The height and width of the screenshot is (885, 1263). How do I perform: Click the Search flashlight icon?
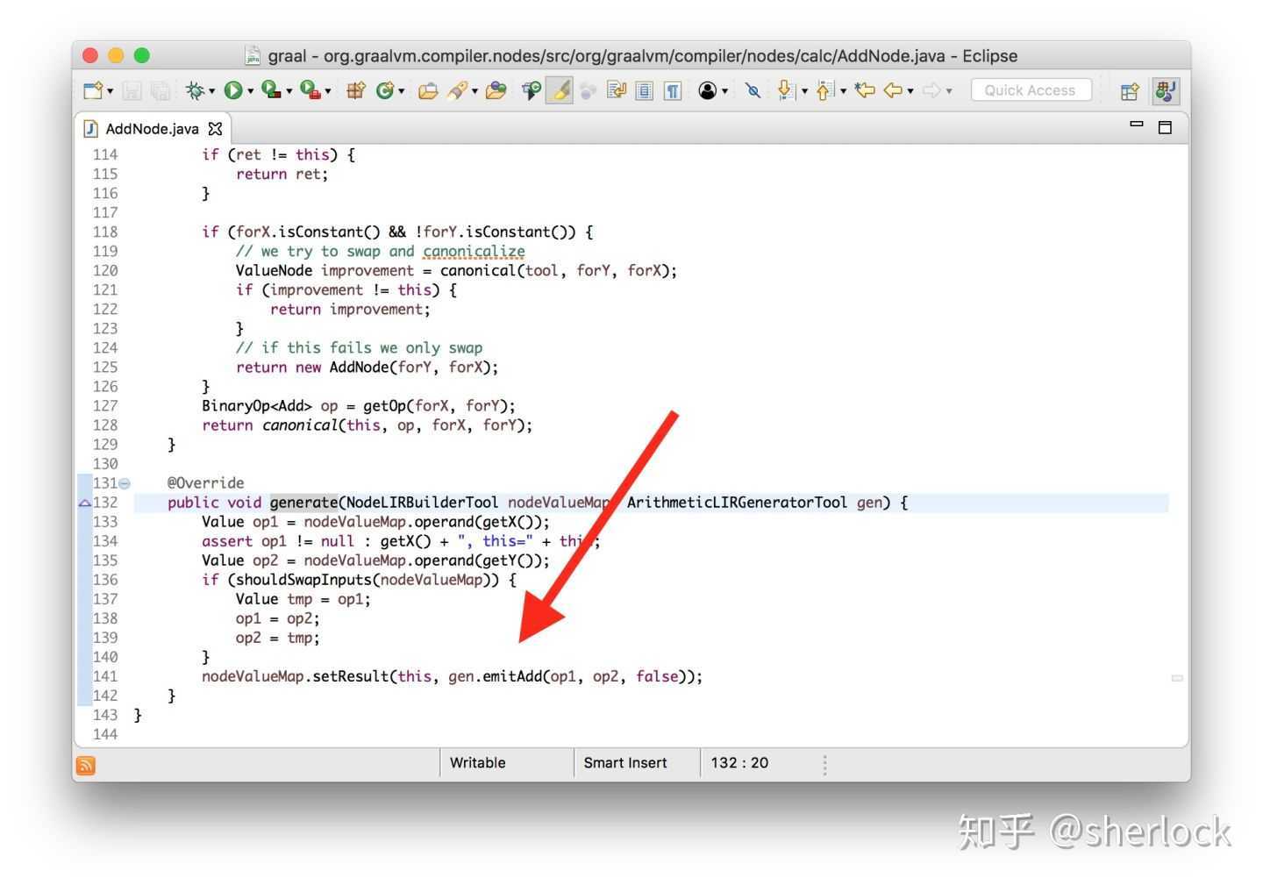click(x=457, y=90)
